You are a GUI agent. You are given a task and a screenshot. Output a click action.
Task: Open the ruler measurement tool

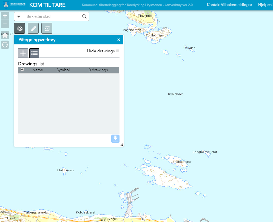tap(33, 28)
